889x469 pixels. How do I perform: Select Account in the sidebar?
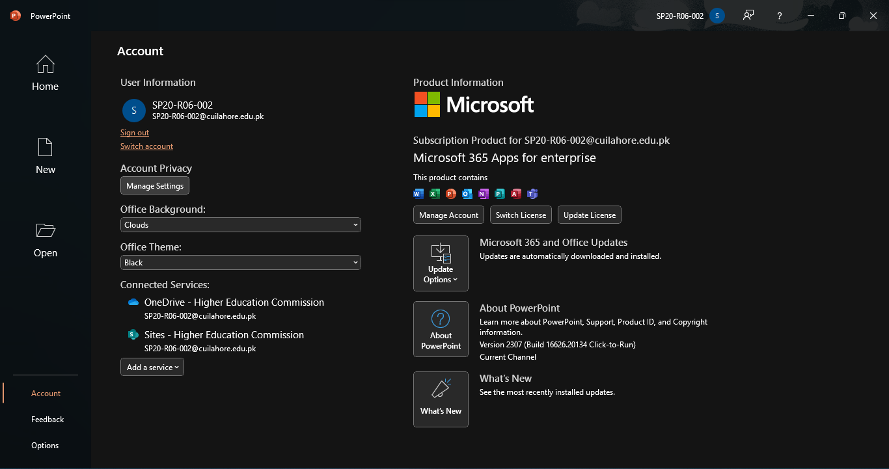pyautogui.click(x=46, y=394)
